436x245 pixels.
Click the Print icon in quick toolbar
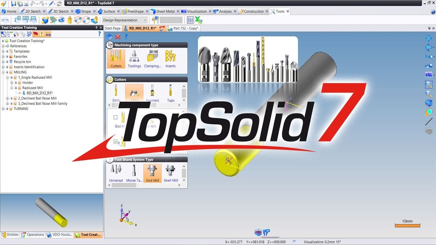point(27,3)
